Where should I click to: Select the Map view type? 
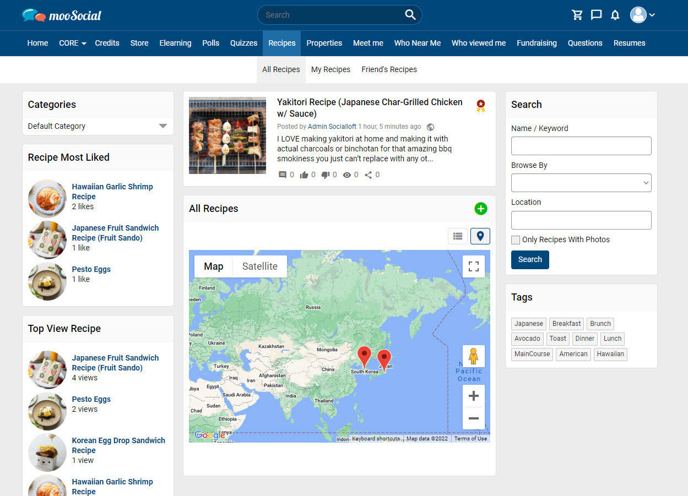pyautogui.click(x=214, y=266)
